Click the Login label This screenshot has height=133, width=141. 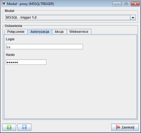click(10, 39)
